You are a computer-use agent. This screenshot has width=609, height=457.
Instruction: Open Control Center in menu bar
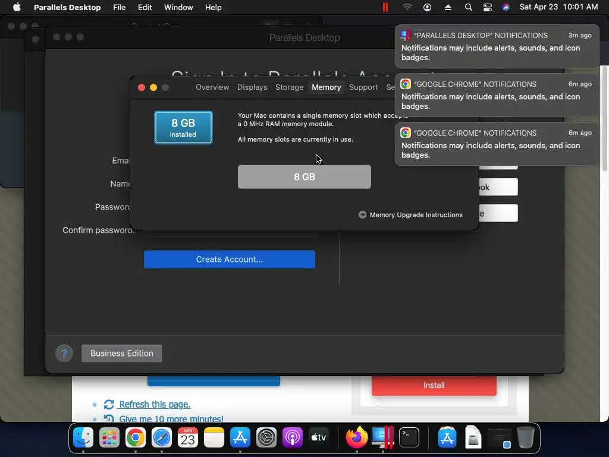(488, 7)
